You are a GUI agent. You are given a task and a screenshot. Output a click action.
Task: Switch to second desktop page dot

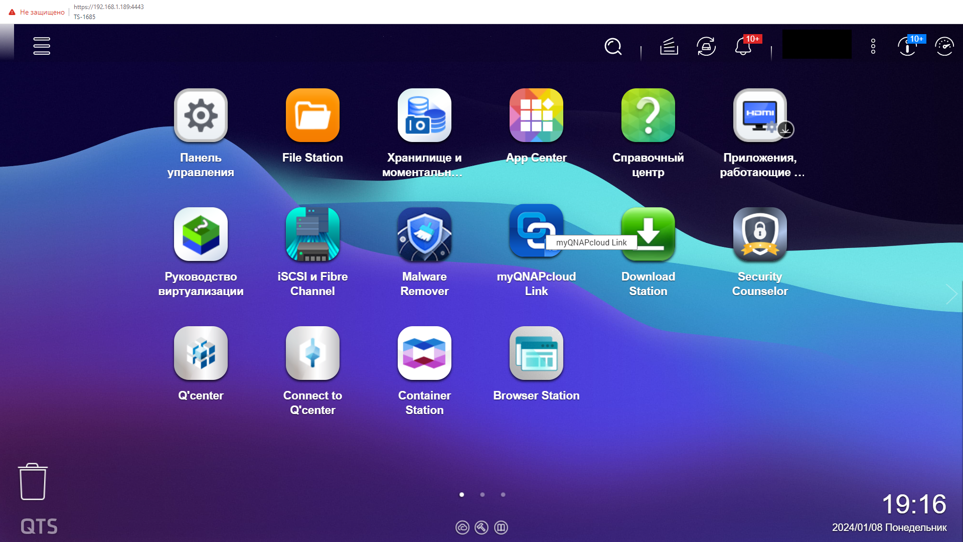(483, 495)
